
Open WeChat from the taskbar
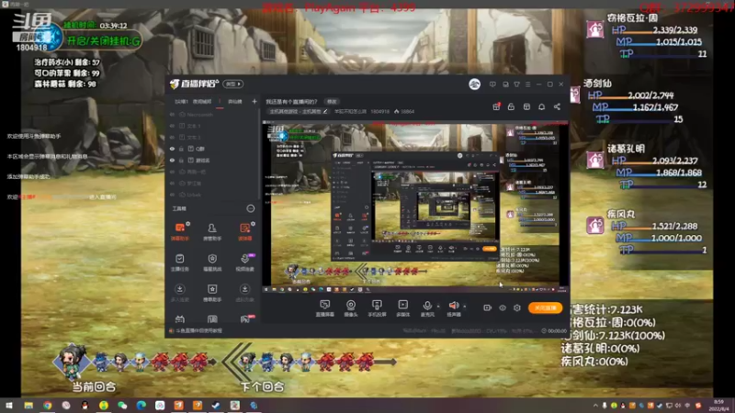point(122,406)
